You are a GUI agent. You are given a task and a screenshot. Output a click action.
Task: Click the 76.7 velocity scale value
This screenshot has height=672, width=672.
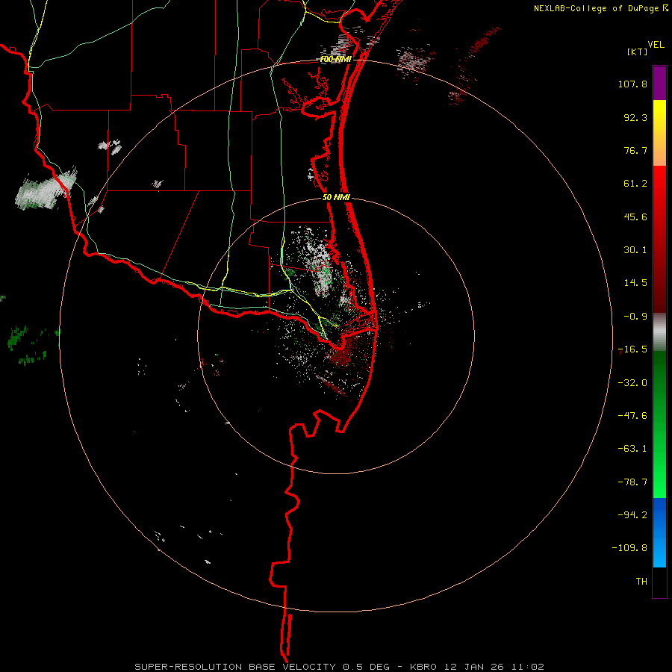pyautogui.click(x=635, y=150)
